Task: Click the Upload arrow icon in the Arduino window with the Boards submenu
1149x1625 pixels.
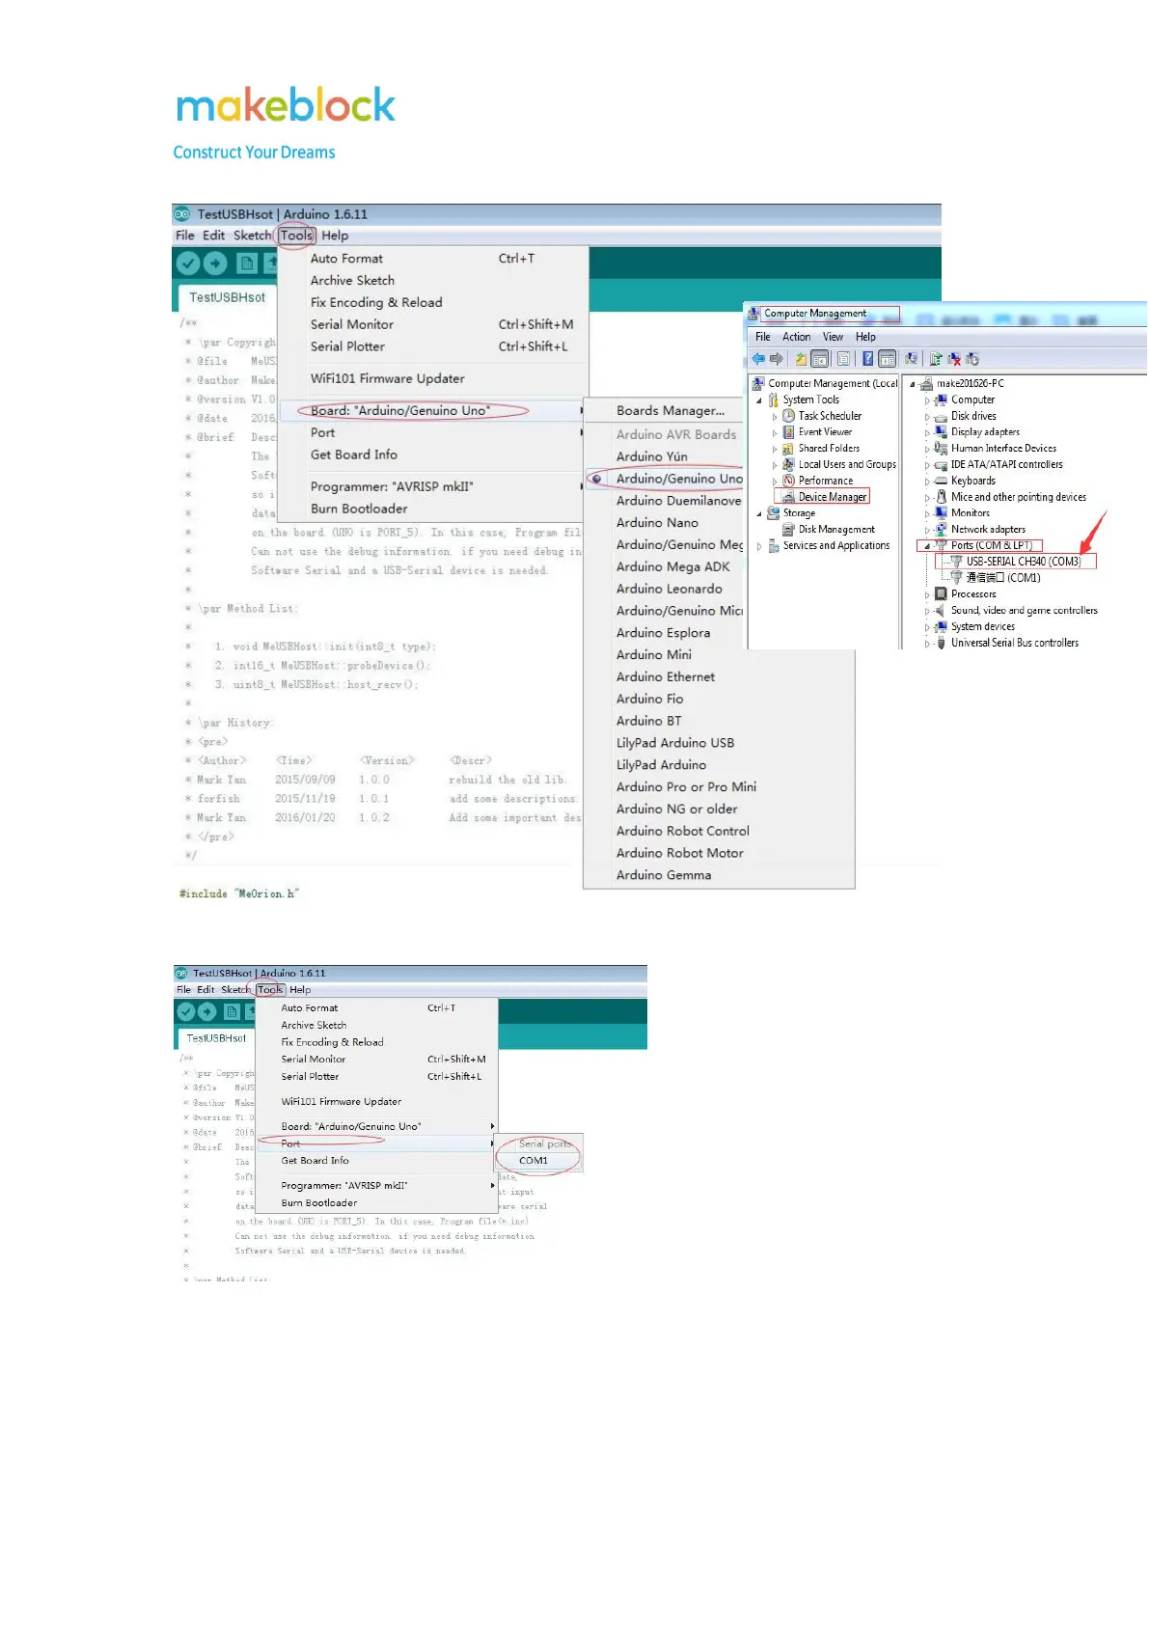Action: (x=215, y=263)
